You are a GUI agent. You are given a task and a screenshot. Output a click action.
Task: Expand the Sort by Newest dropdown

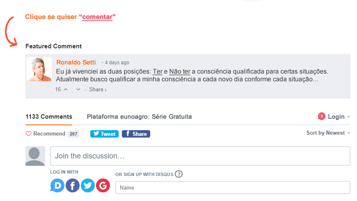(328, 133)
